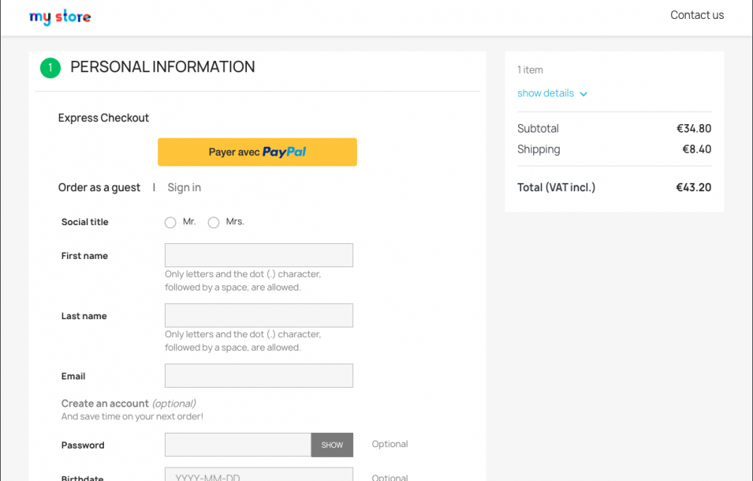Click the Last name input field

tap(258, 315)
